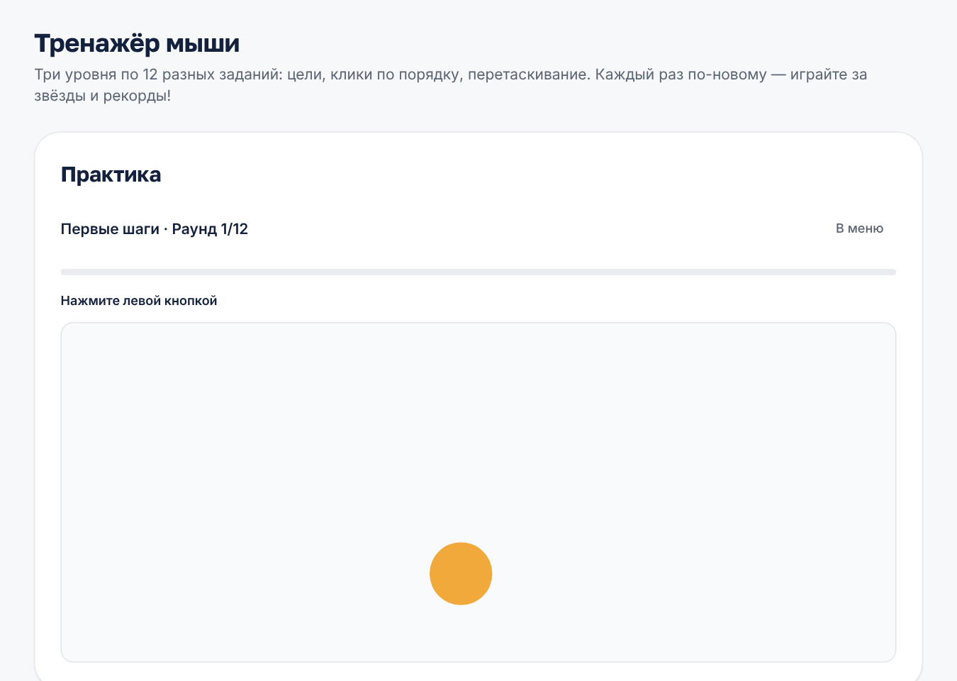
Task: Click the "Раунд 1/12" round counter
Action: (x=210, y=229)
